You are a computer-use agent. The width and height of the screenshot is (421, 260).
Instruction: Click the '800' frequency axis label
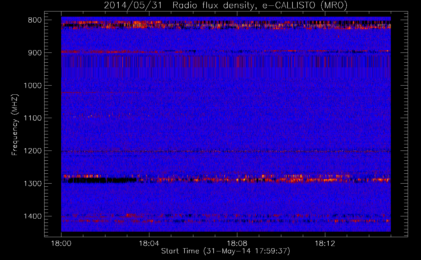(35, 20)
